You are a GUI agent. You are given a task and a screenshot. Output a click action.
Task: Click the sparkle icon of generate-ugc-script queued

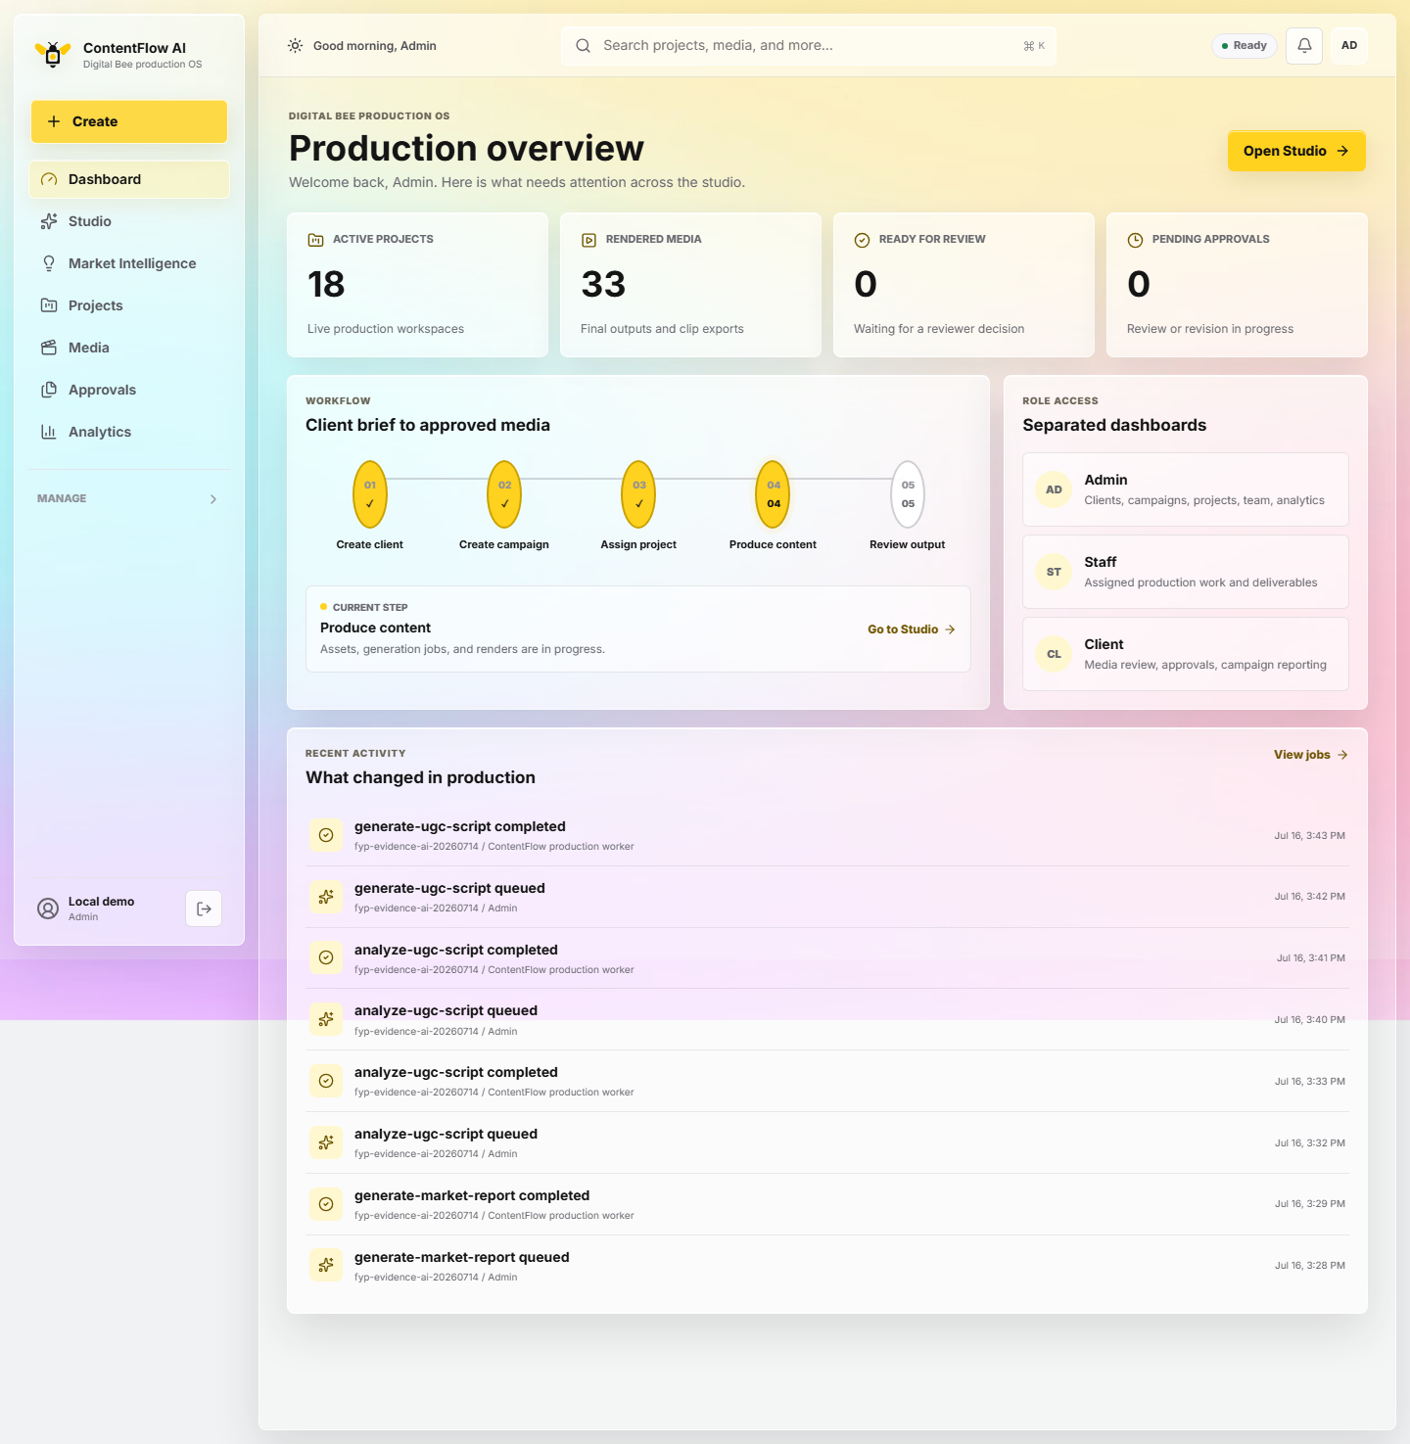(x=326, y=897)
